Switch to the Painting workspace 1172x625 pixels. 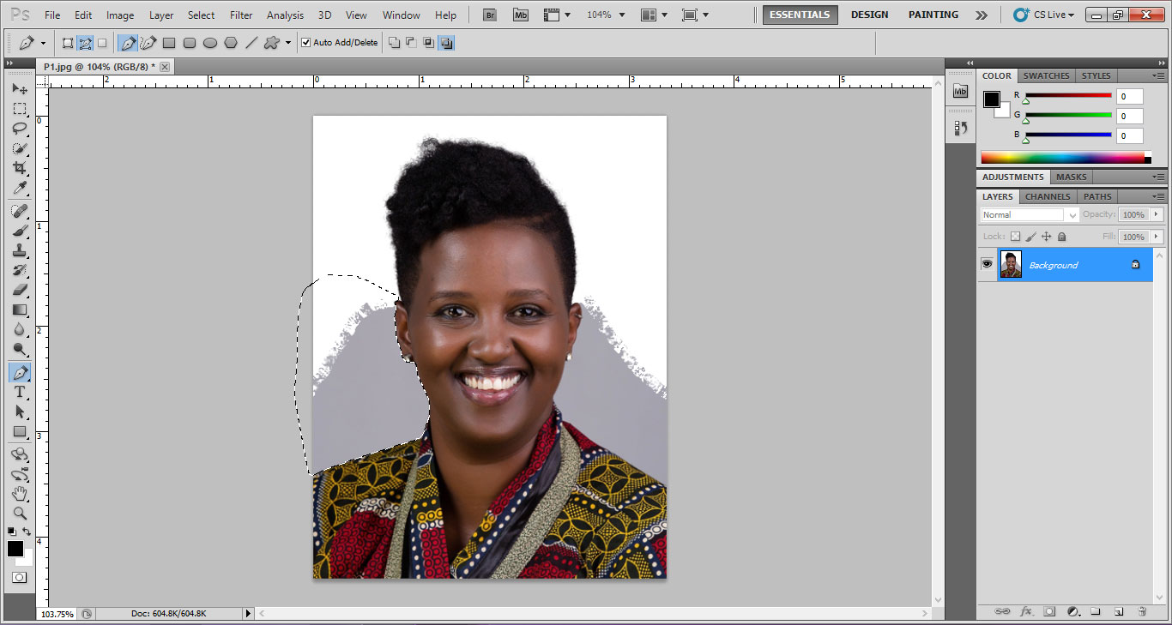[933, 15]
